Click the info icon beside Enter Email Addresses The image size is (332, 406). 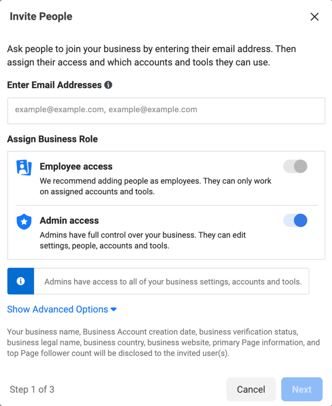(108, 85)
